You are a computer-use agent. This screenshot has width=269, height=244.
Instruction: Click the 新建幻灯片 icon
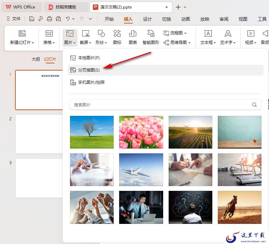pos(22,33)
